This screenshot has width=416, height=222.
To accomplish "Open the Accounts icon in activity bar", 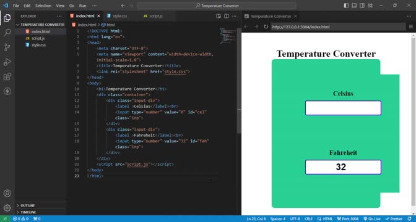I will click(x=7, y=193).
